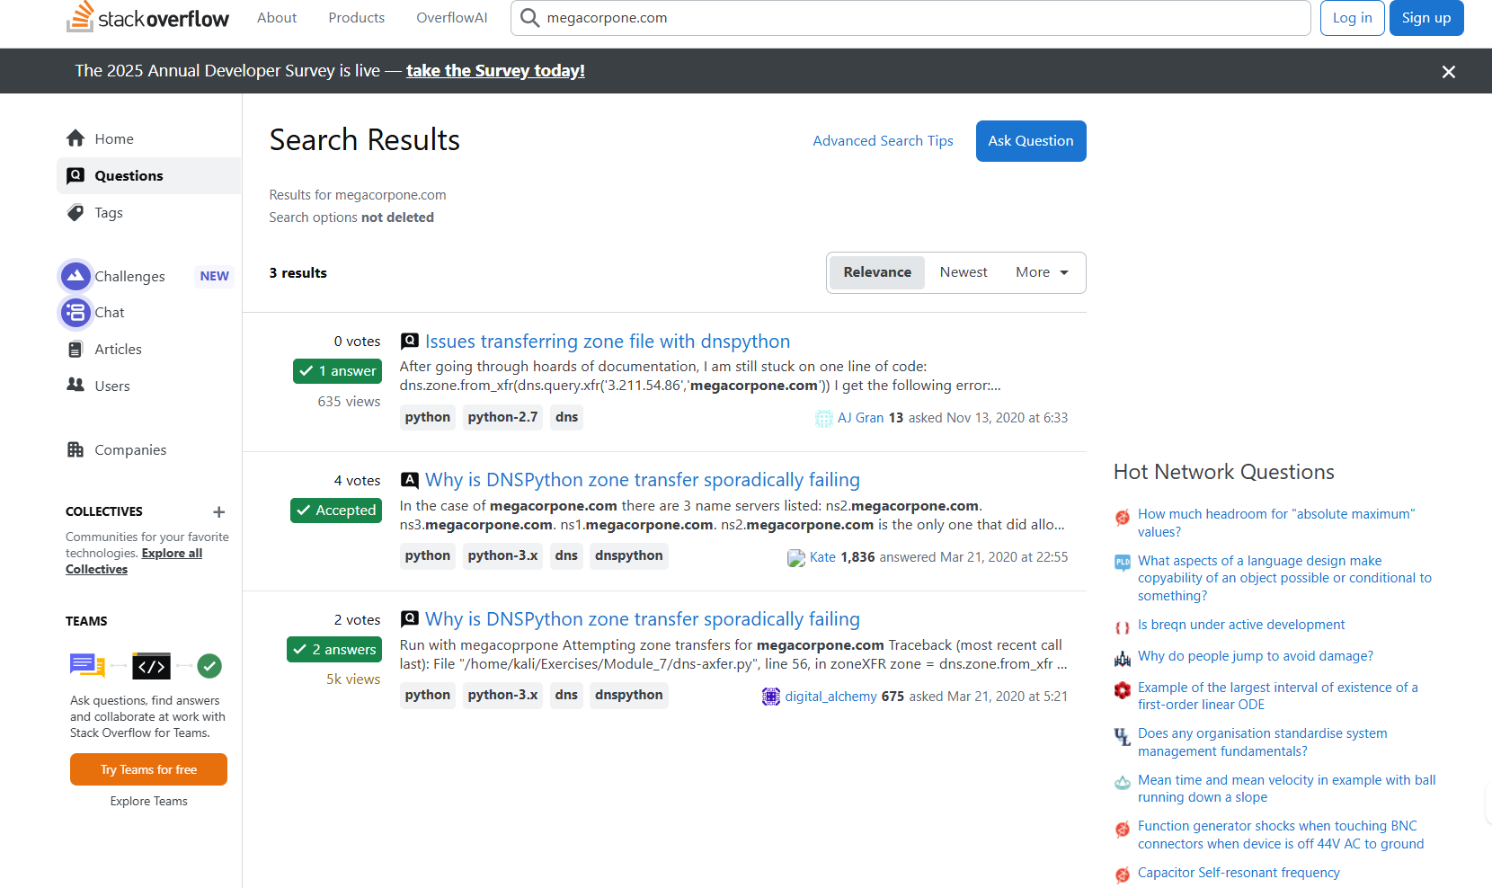Open digital_alchemy's user profile
Screen dimensions: 1492x888
point(830,697)
